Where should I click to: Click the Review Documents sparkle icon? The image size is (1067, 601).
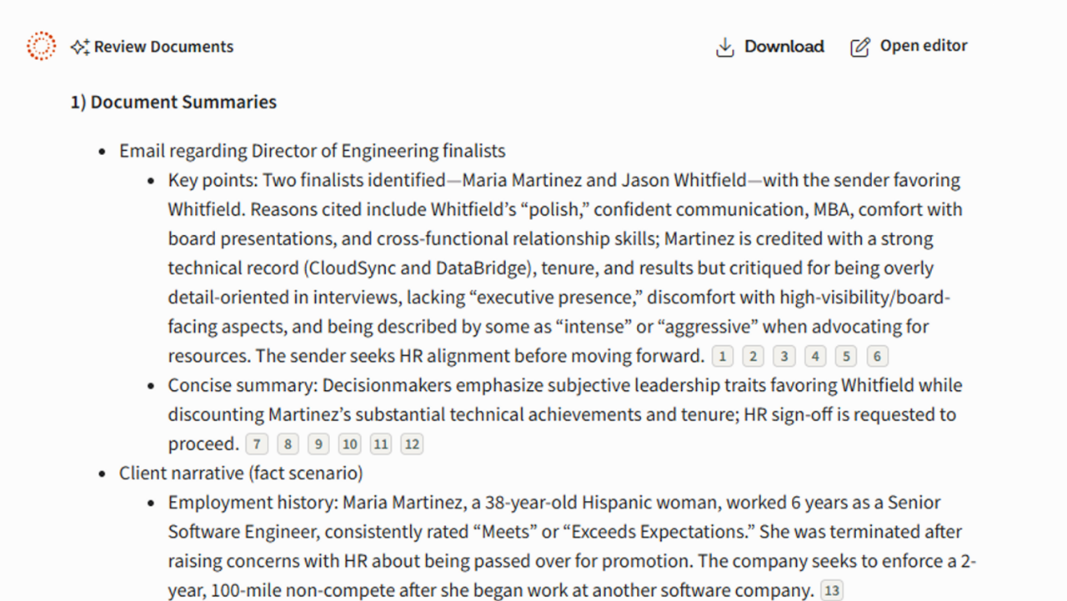(80, 48)
